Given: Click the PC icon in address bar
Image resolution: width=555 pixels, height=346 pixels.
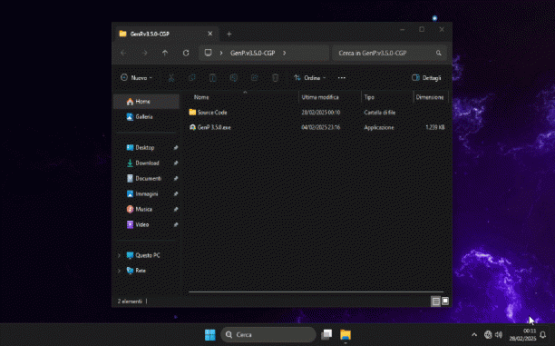Looking at the screenshot, I should click(x=209, y=53).
